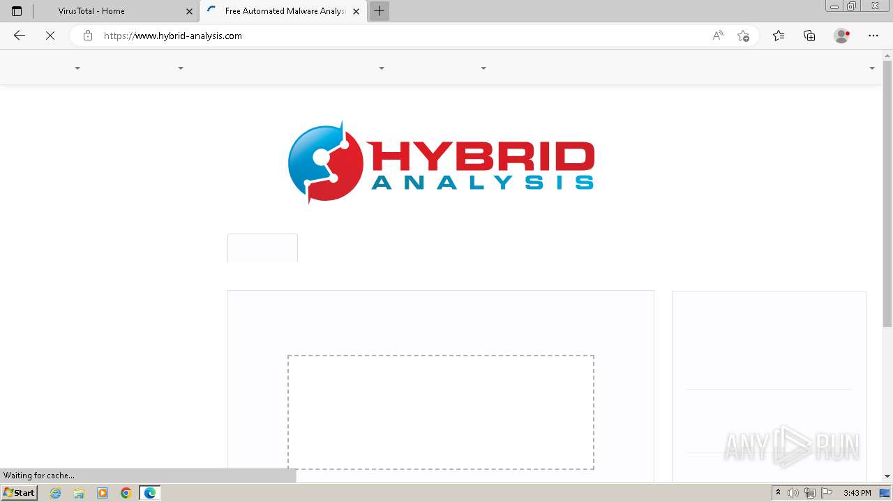The image size is (893, 502).
Task: Close the Free Automated Malware Analysis tab
Action: tap(357, 11)
